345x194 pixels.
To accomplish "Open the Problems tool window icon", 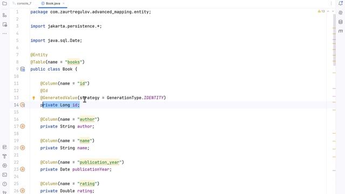I will pyautogui.click(x=4, y=184).
